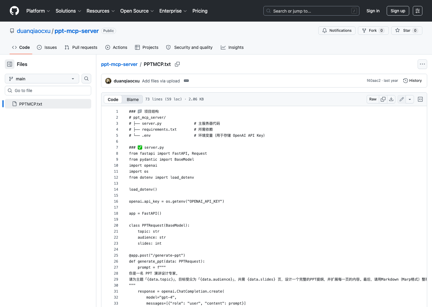The height and width of the screenshot is (307, 432).
Task: Open the duanqiaocxu avatar profile
Action: 108,81
